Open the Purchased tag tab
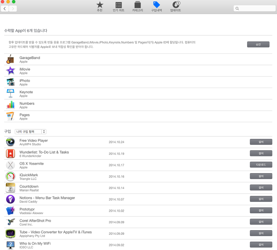The height and width of the screenshot is (250, 277). [156, 7]
